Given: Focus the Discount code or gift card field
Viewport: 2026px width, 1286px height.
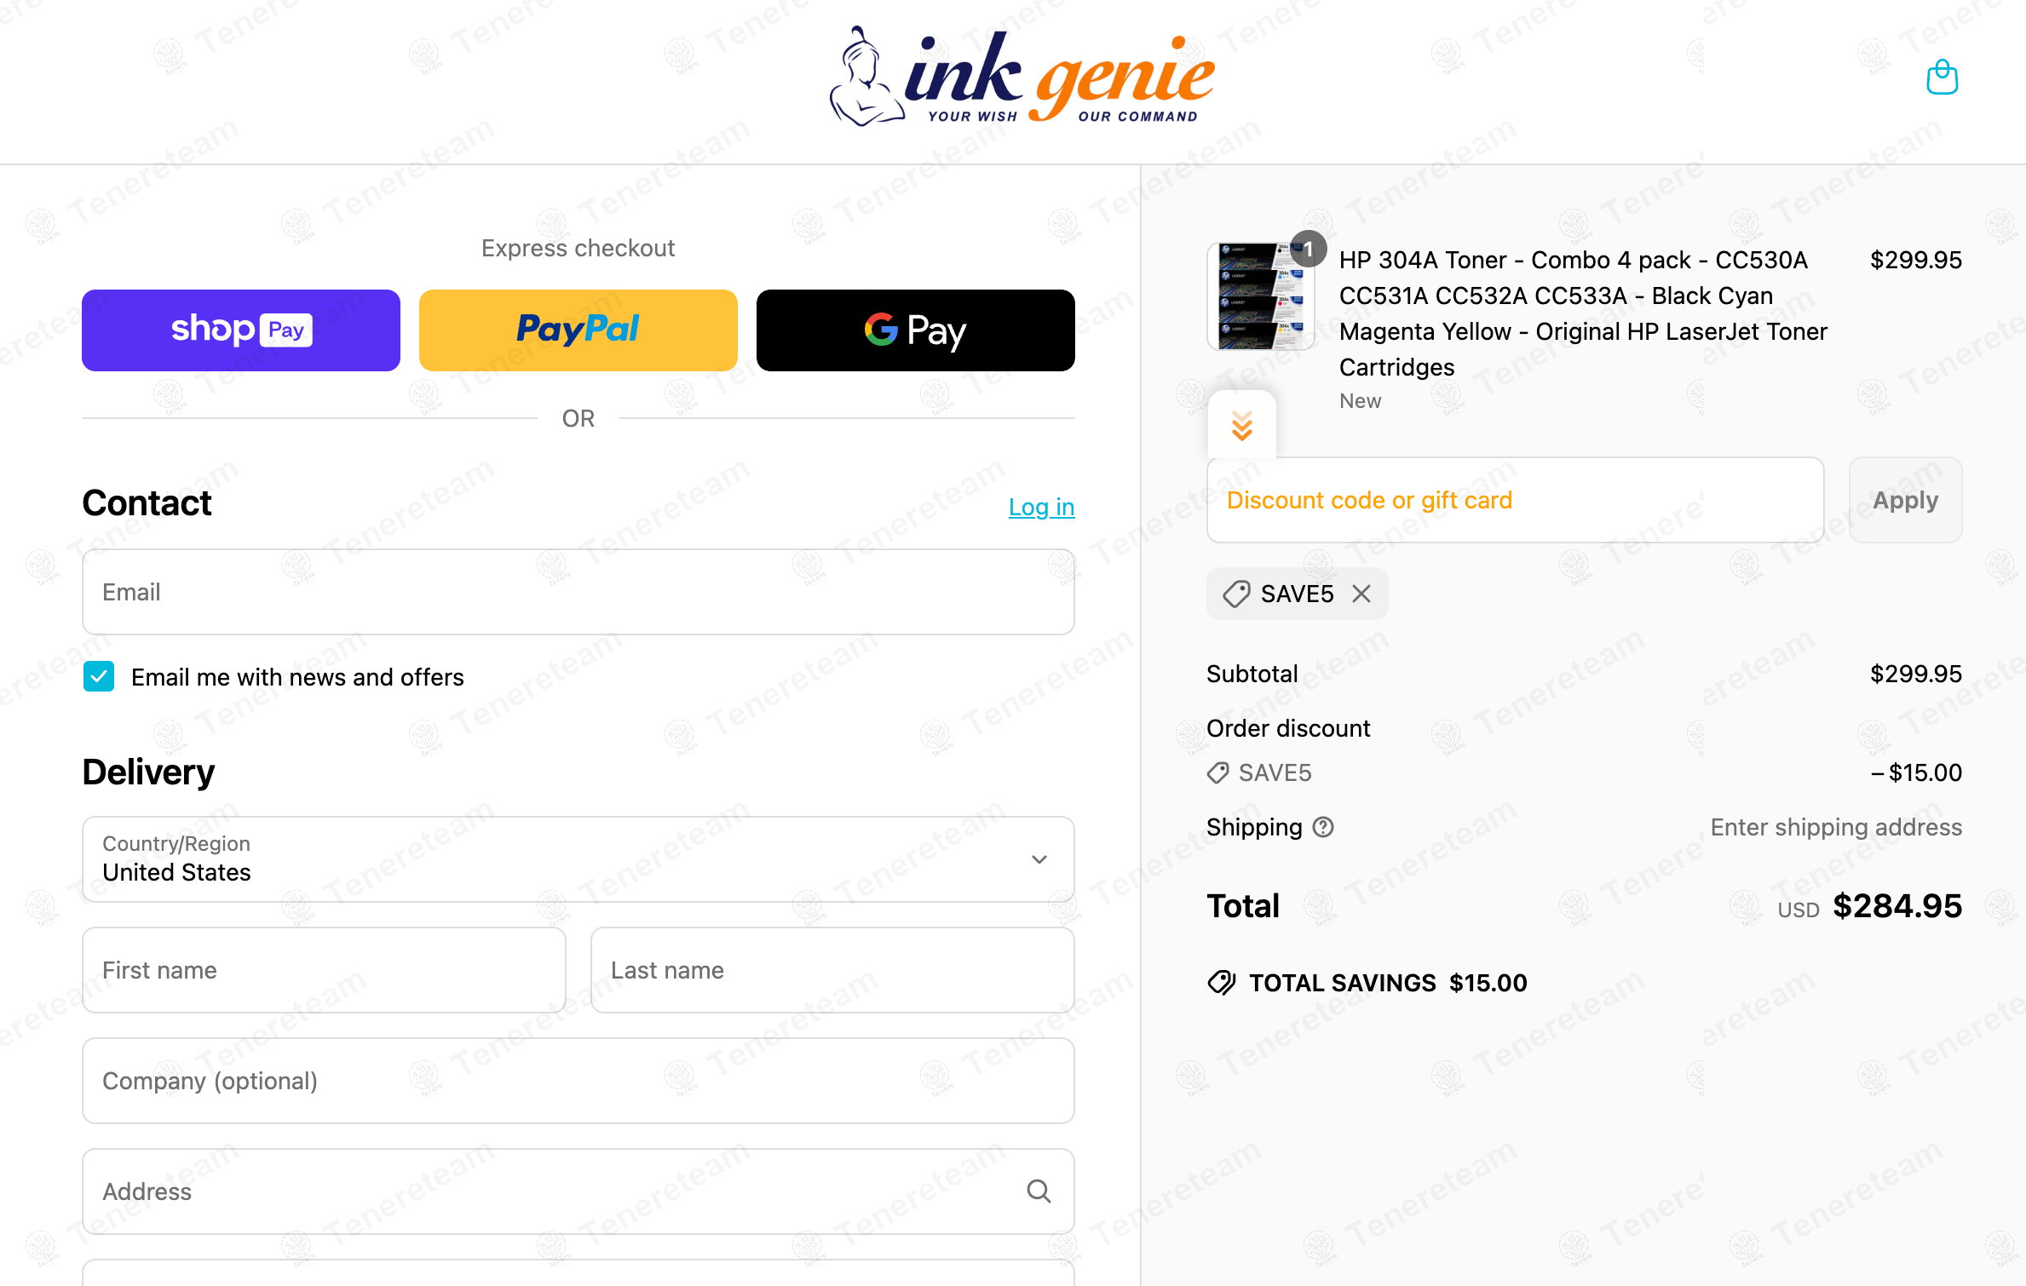Looking at the screenshot, I should (x=1516, y=500).
